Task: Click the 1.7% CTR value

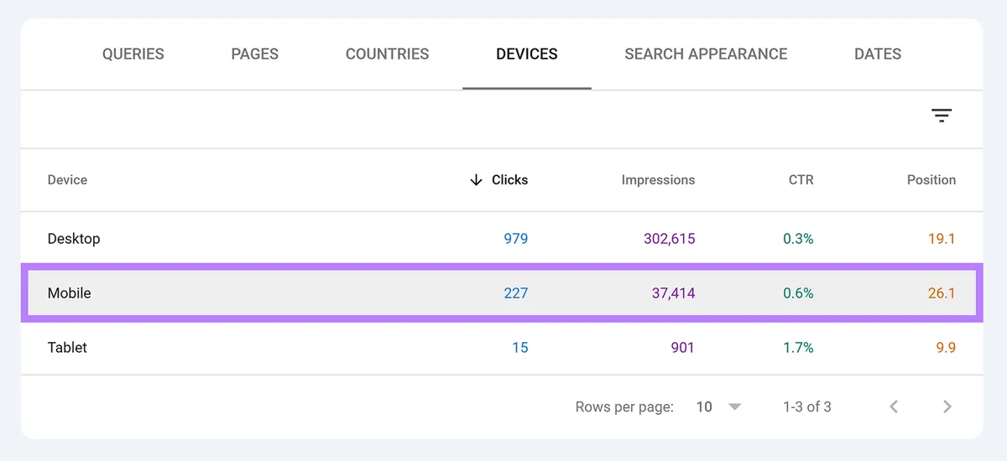Action: [x=798, y=347]
